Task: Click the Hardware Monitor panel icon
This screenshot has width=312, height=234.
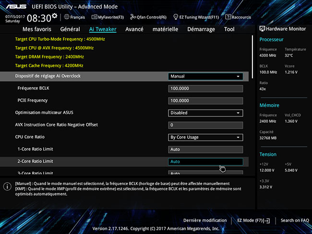Action: [x=263, y=29]
